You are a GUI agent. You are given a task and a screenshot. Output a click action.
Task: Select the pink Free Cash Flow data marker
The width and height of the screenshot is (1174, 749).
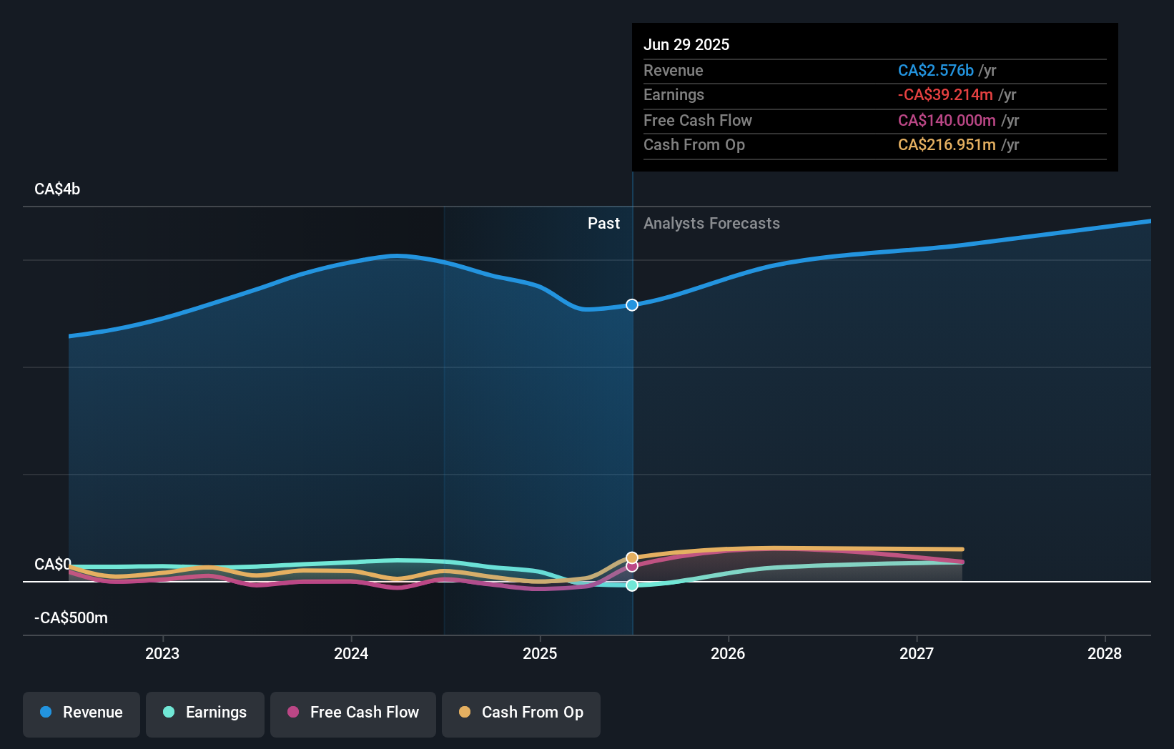[x=631, y=566]
